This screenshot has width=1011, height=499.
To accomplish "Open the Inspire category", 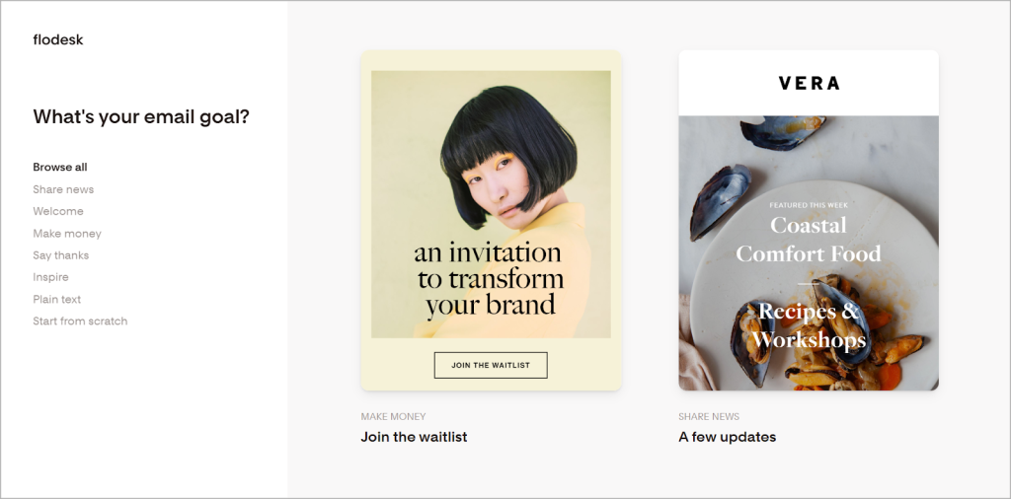I will [x=50, y=277].
